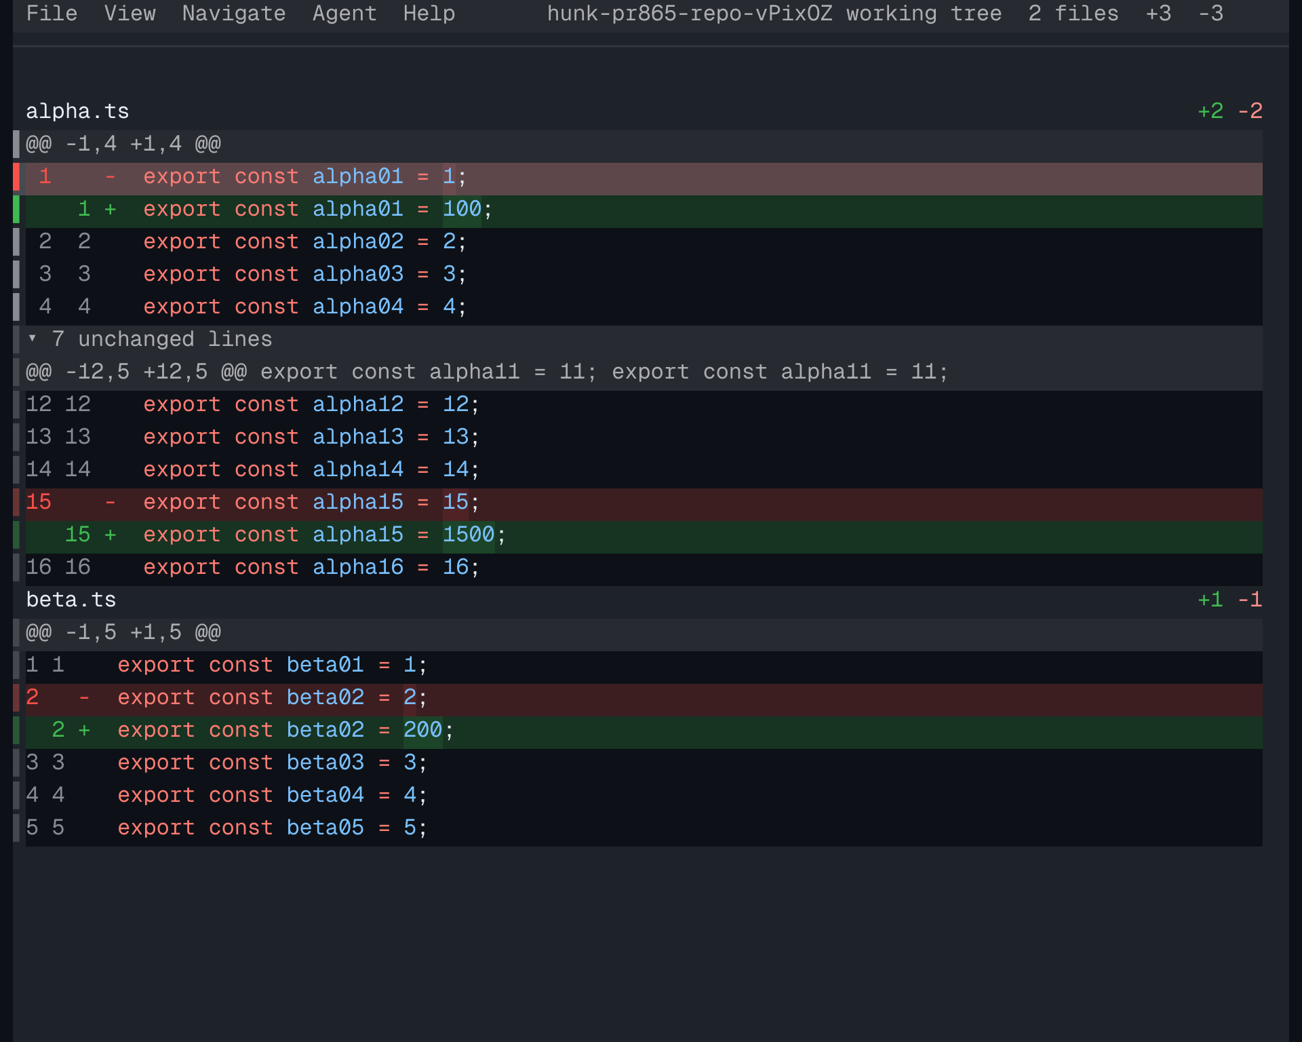
Task: Open the Agent menu
Action: click(x=344, y=14)
